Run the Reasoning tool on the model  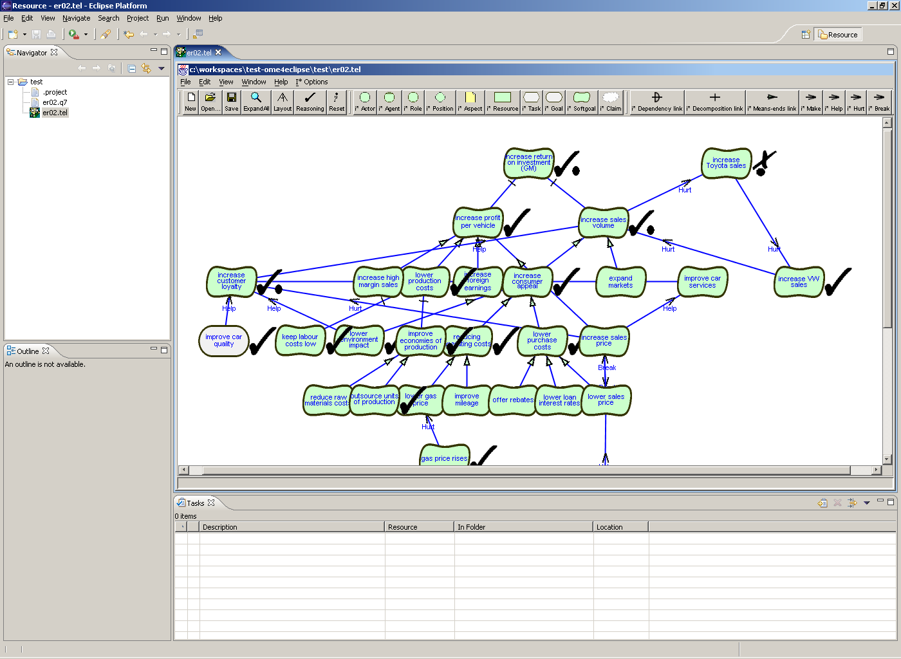click(x=310, y=102)
